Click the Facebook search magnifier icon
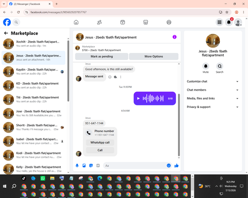This screenshot has width=248, height=198. click(16, 22)
